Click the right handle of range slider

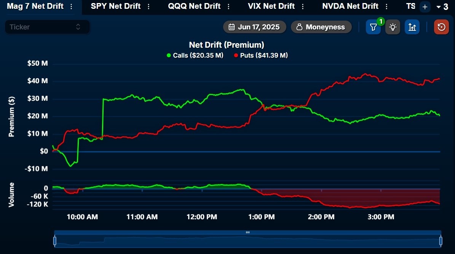[x=441, y=241]
